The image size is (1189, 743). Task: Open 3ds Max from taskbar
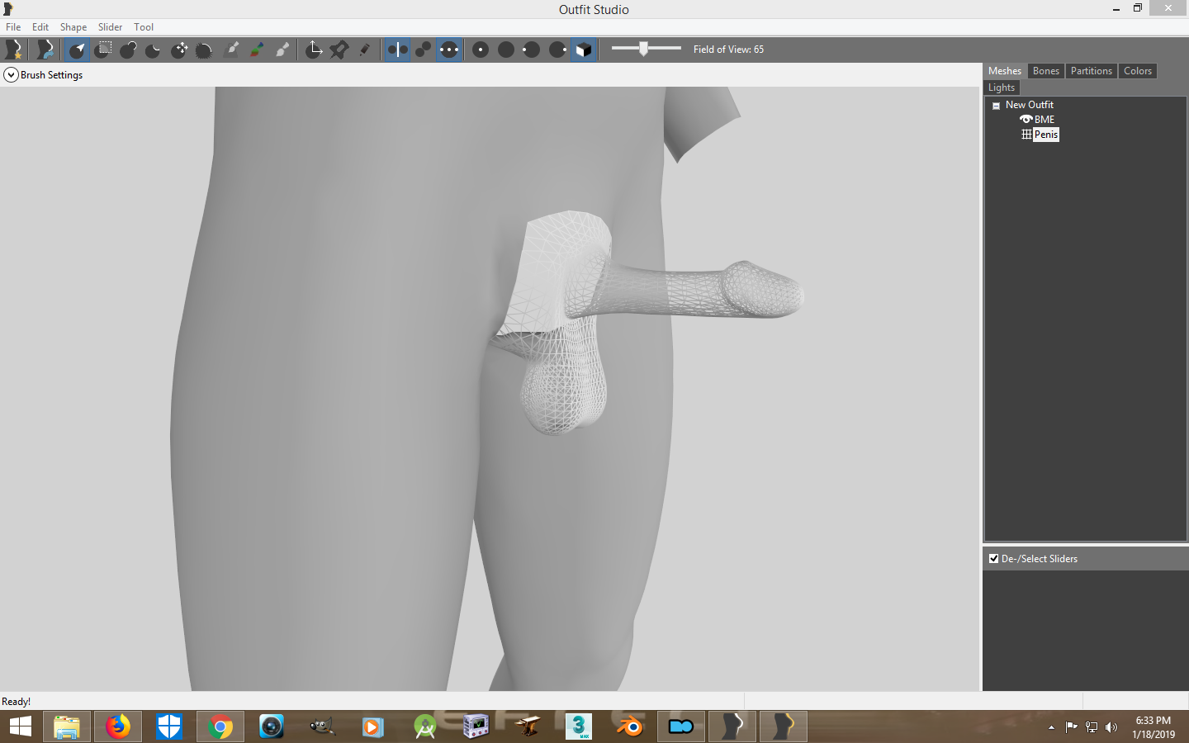(579, 726)
